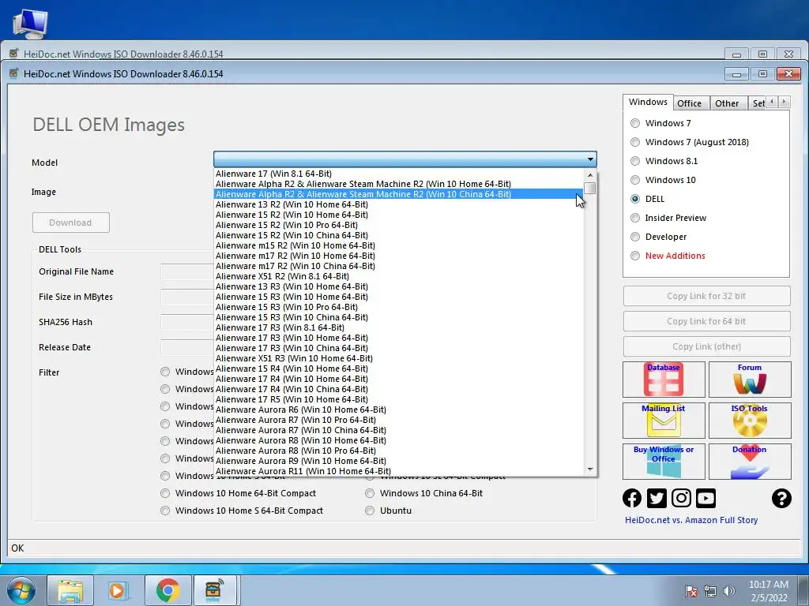Click the list scroll down arrow

pos(590,469)
